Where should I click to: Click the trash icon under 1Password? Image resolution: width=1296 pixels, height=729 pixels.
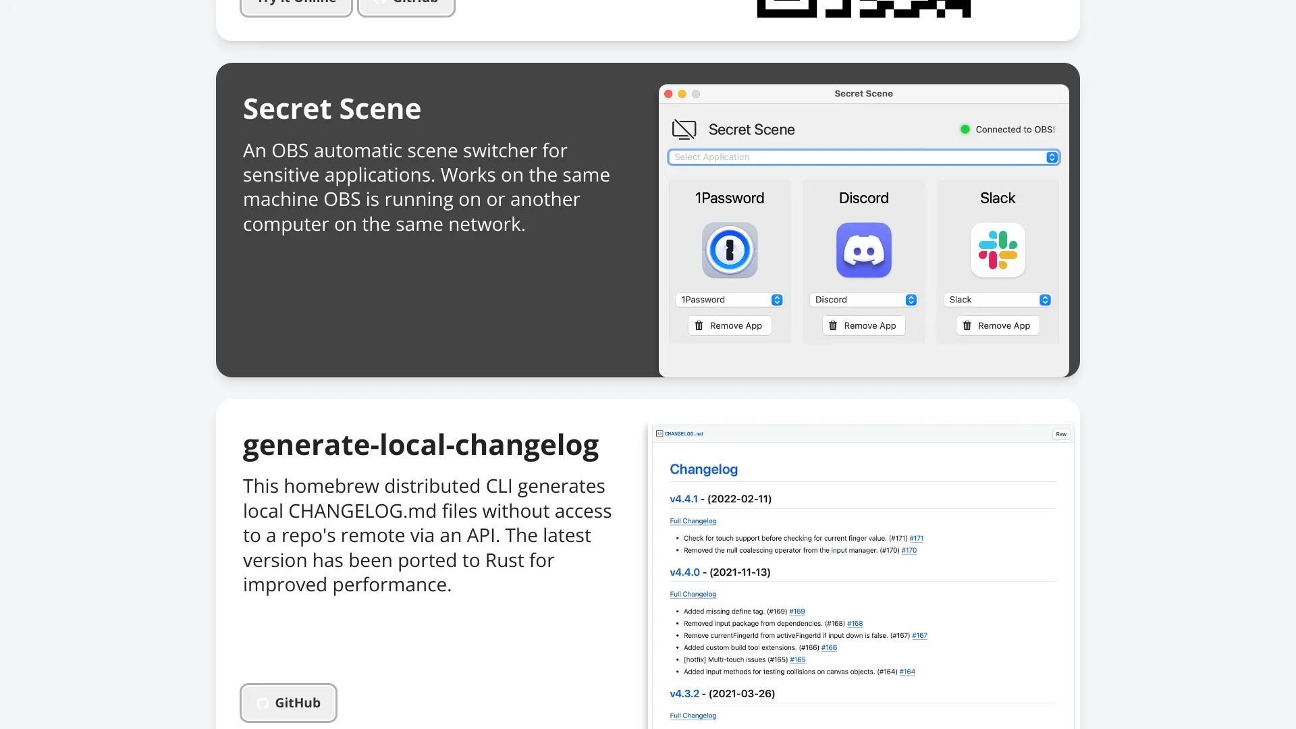(x=699, y=325)
